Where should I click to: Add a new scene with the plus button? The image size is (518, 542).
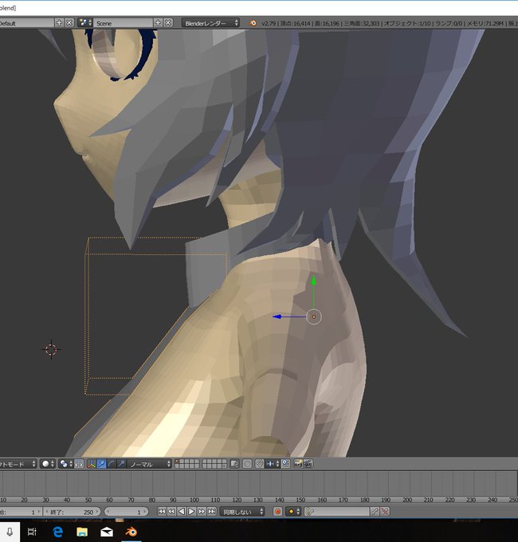pos(158,23)
